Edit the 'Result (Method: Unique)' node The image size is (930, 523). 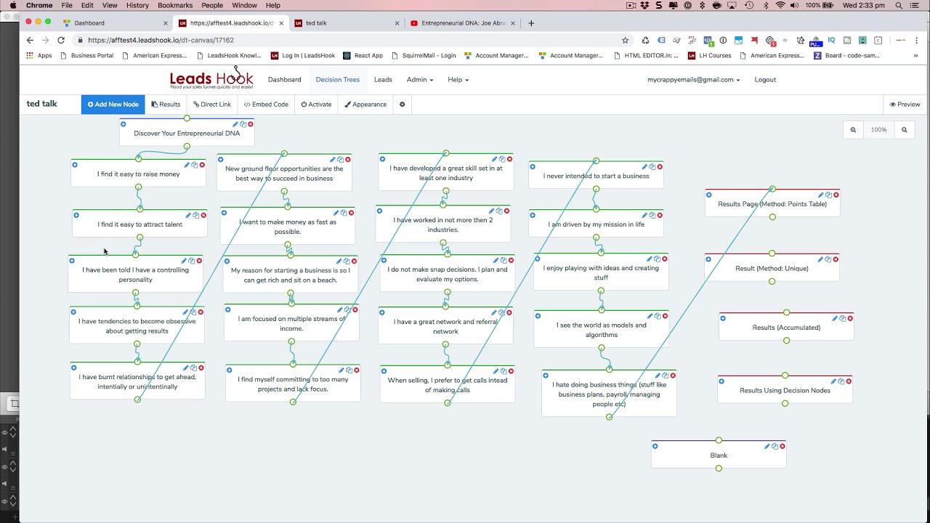820,259
